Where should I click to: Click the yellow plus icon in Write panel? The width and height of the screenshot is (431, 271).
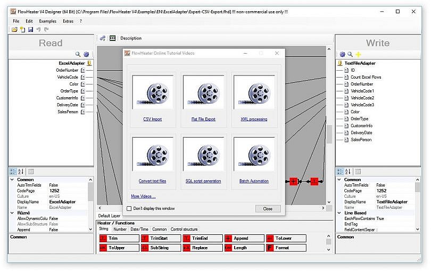(358, 54)
